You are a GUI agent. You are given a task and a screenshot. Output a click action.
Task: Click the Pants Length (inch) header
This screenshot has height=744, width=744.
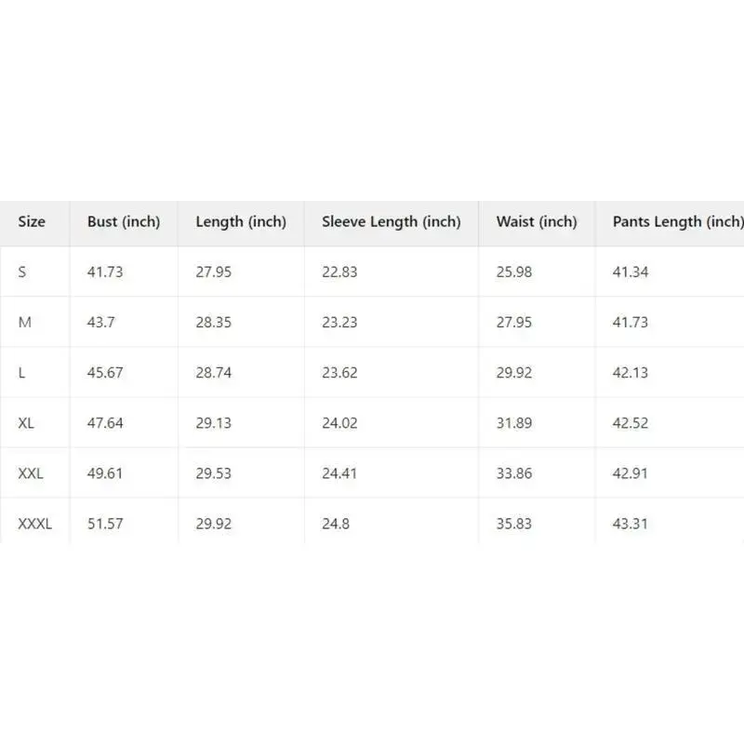pyautogui.click(x=677, y=222)
